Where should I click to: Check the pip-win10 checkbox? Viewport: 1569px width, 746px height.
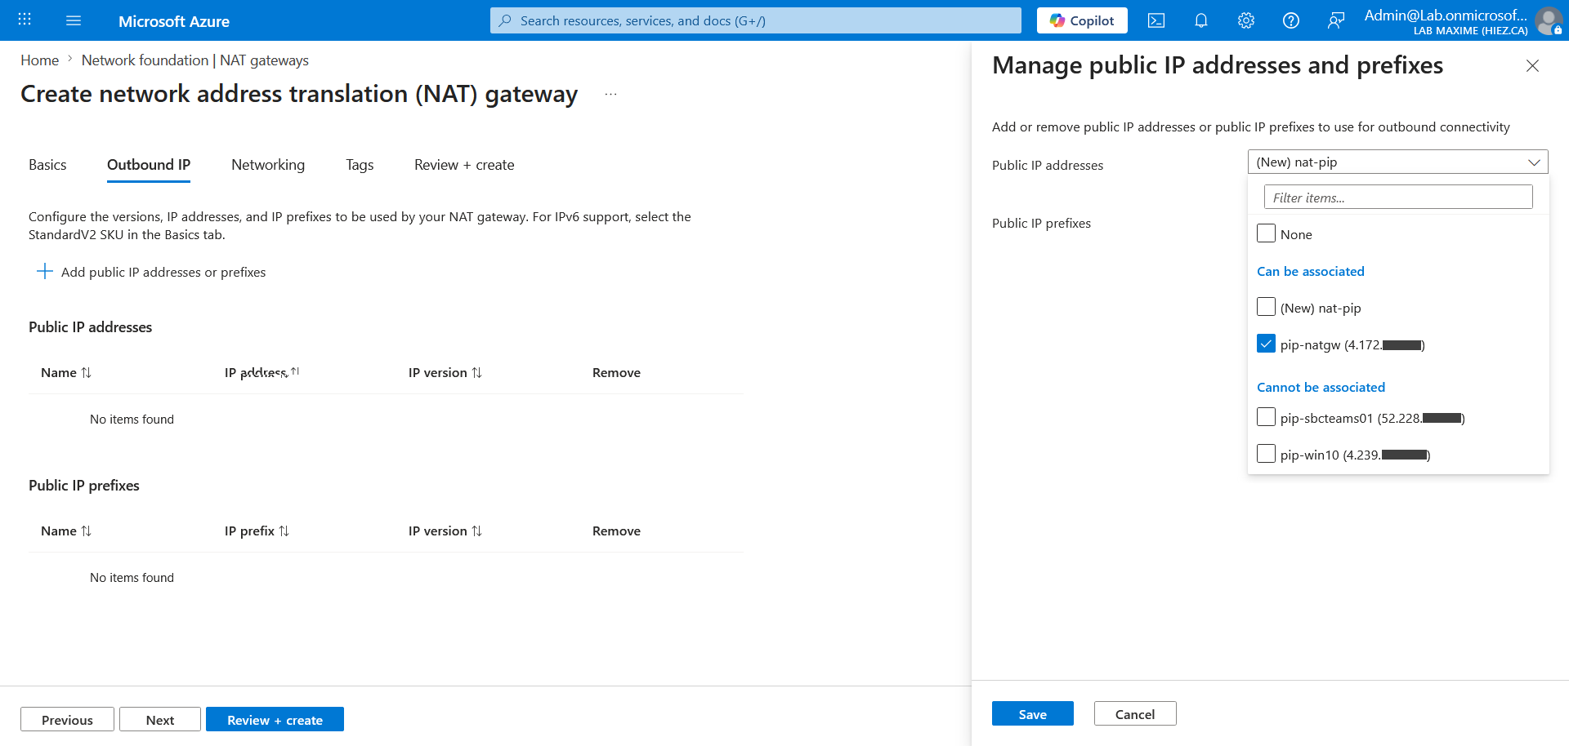1266,454
